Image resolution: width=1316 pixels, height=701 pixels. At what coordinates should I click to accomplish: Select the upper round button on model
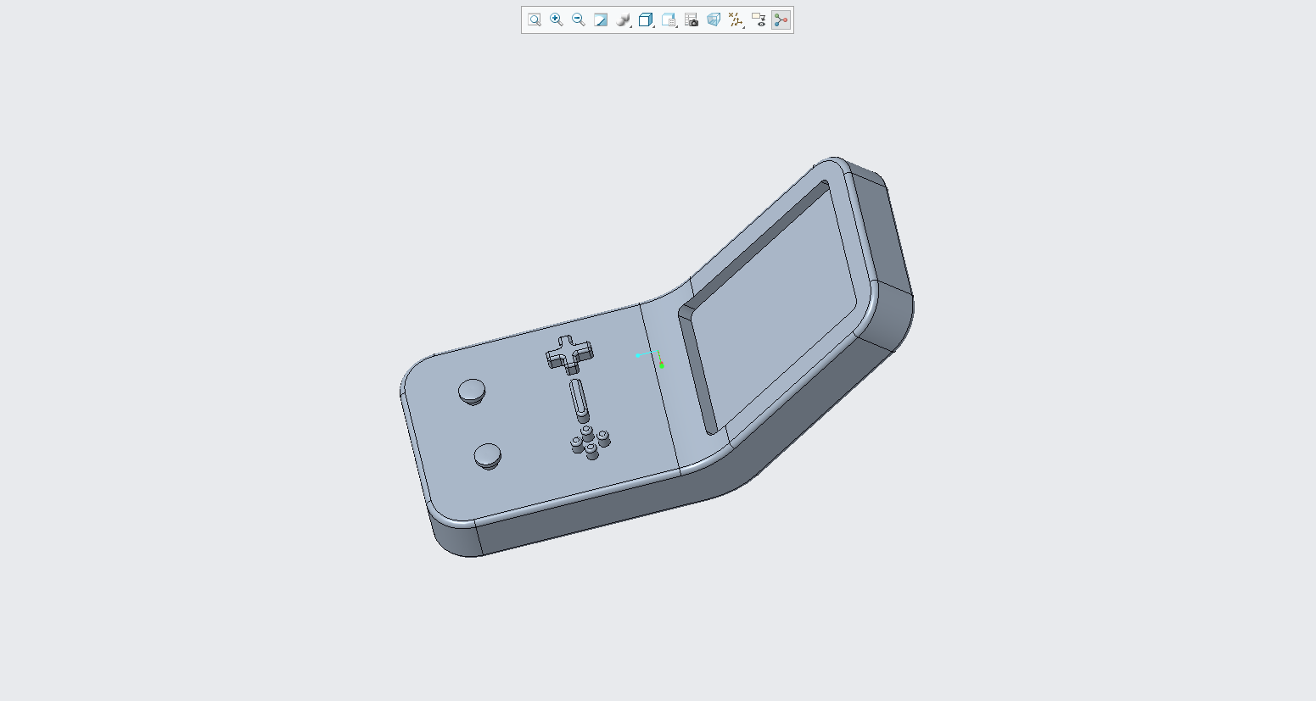472,392
